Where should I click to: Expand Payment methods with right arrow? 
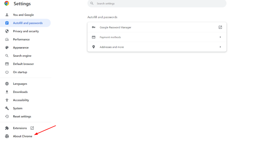click(220, 37)
